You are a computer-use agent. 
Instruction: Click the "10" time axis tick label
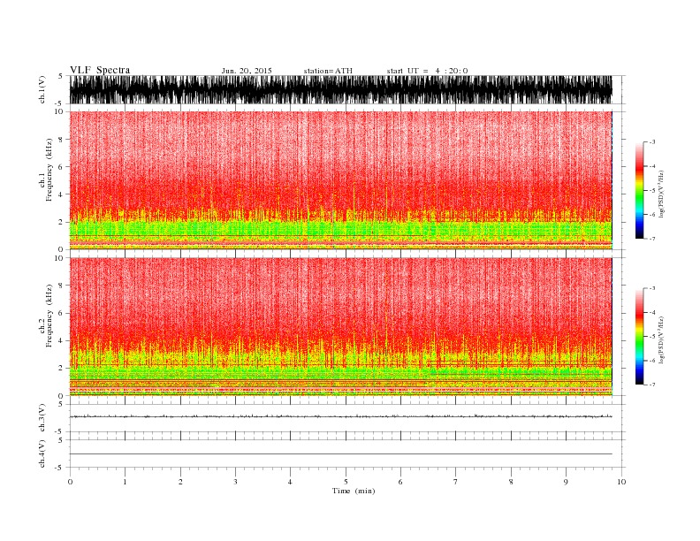coord(621,482)
